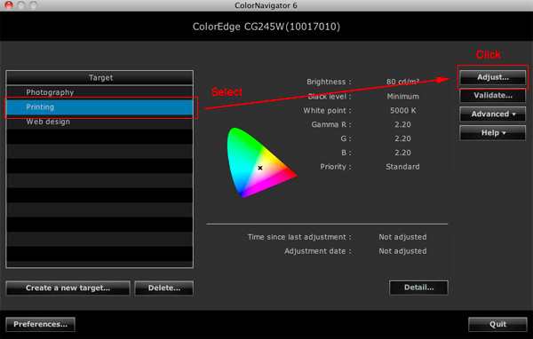Click the 5000 K white point value
Image resolution: width=533 pixels, height=339 pixels.
point(402,111)
